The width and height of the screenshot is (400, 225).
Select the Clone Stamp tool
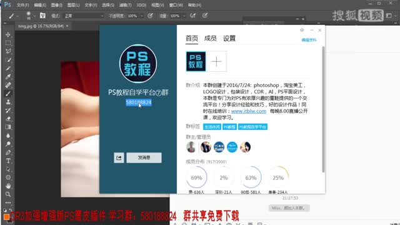(8, 102)
